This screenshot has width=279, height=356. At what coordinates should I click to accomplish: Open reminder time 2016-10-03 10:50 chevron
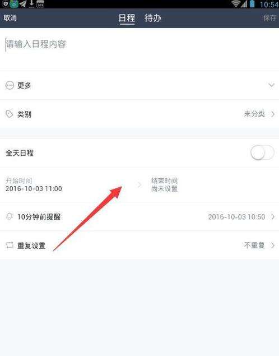click(x=273, y=216)
